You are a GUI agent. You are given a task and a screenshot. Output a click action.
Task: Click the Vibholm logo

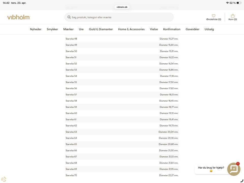tap(19, 17)
